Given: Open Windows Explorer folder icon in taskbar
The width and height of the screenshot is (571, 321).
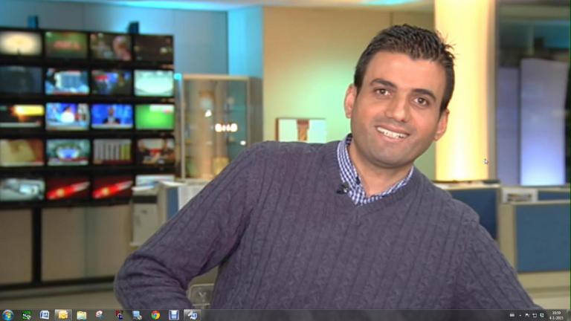Looking at the screenshot, I should 82,315.
